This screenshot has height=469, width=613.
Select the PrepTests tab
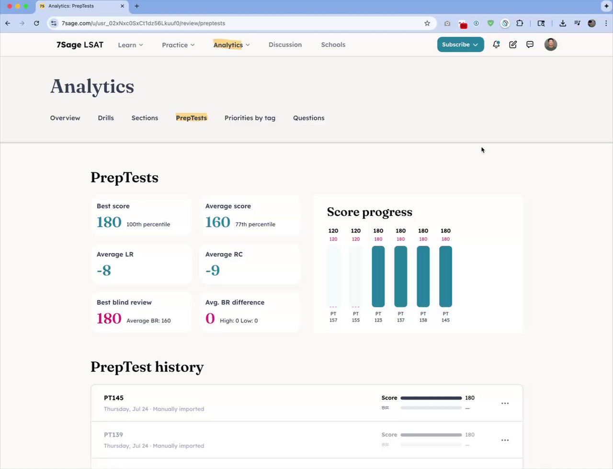(191, 118)
